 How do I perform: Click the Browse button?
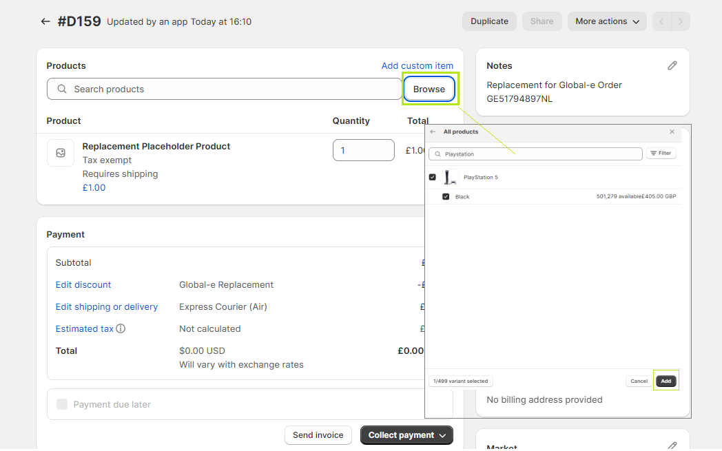(x=429, y=89)
